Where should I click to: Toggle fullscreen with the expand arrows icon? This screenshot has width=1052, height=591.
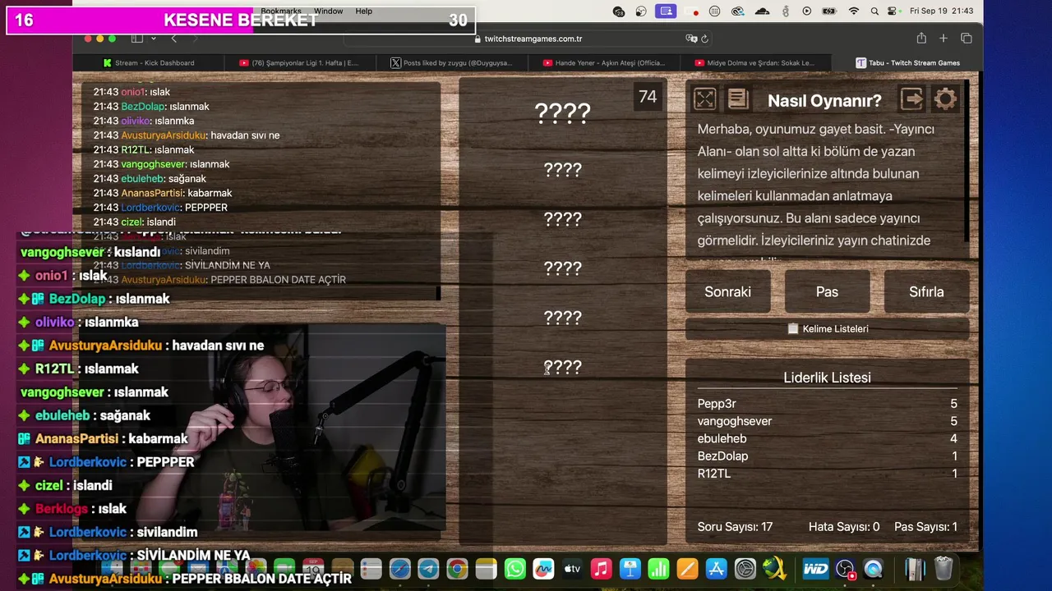(704, 99)
